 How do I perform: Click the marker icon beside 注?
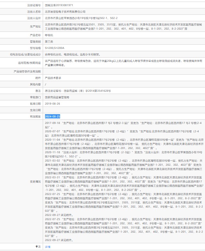pos(37,247)
